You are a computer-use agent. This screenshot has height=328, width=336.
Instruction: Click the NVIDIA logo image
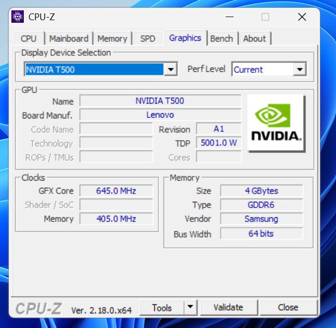(276, 123)
